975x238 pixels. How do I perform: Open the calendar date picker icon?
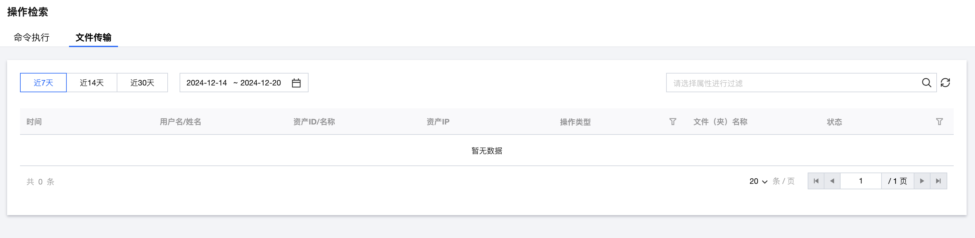(x=296, y=83)
